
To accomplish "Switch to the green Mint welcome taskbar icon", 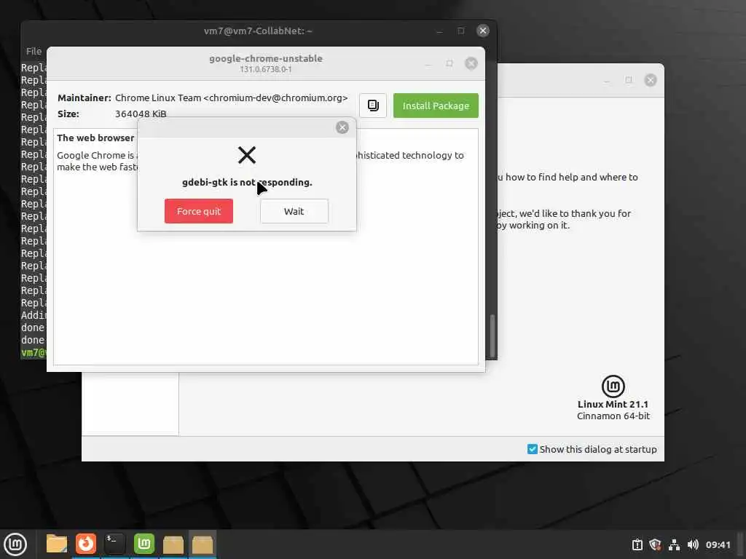I will point(144,544).
